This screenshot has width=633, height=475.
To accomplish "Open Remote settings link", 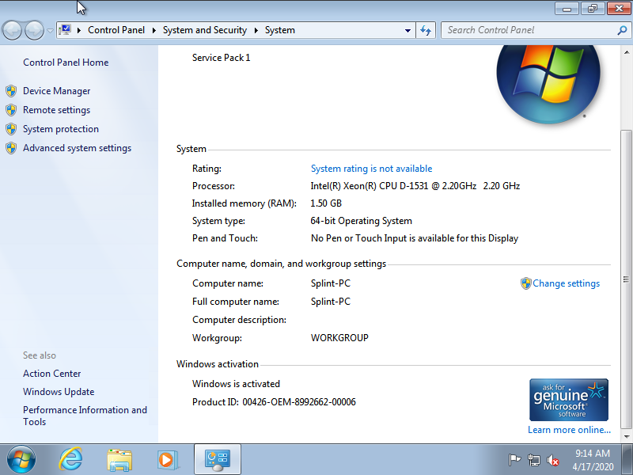I will coord(56,110).
